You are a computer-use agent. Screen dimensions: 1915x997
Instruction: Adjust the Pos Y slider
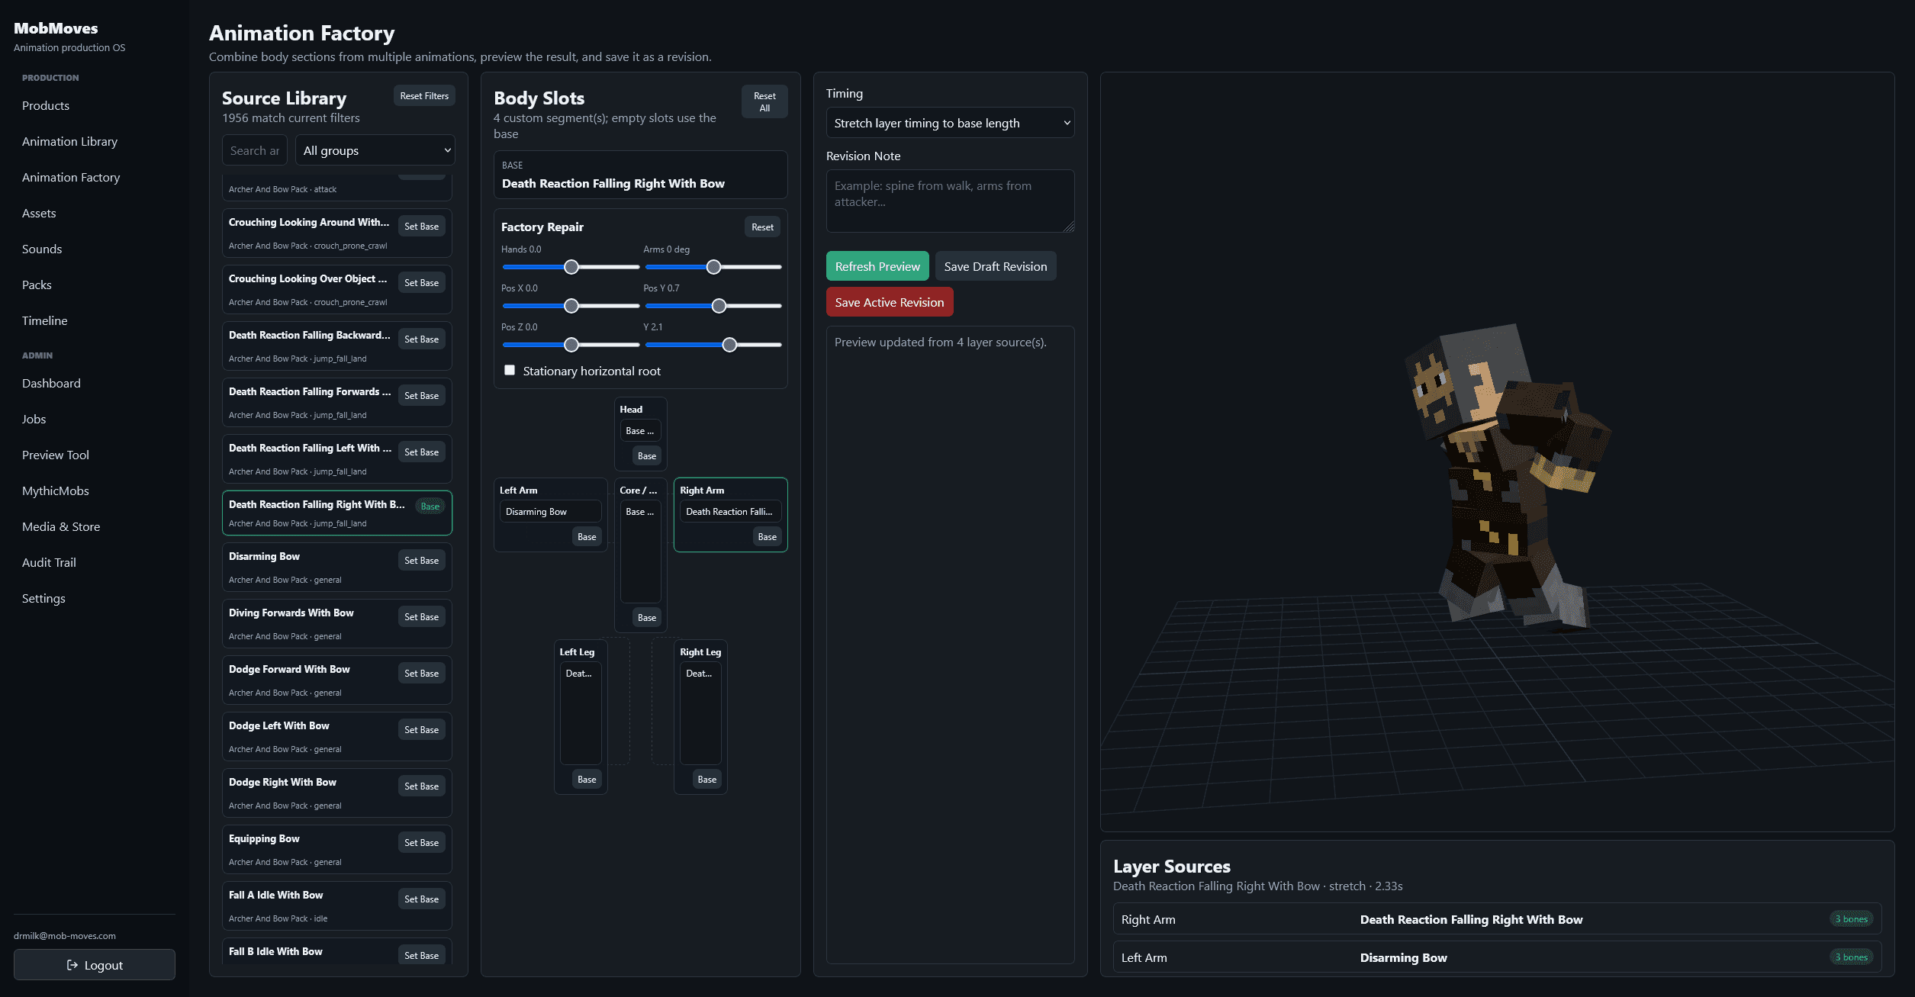[x=713, y=306]
